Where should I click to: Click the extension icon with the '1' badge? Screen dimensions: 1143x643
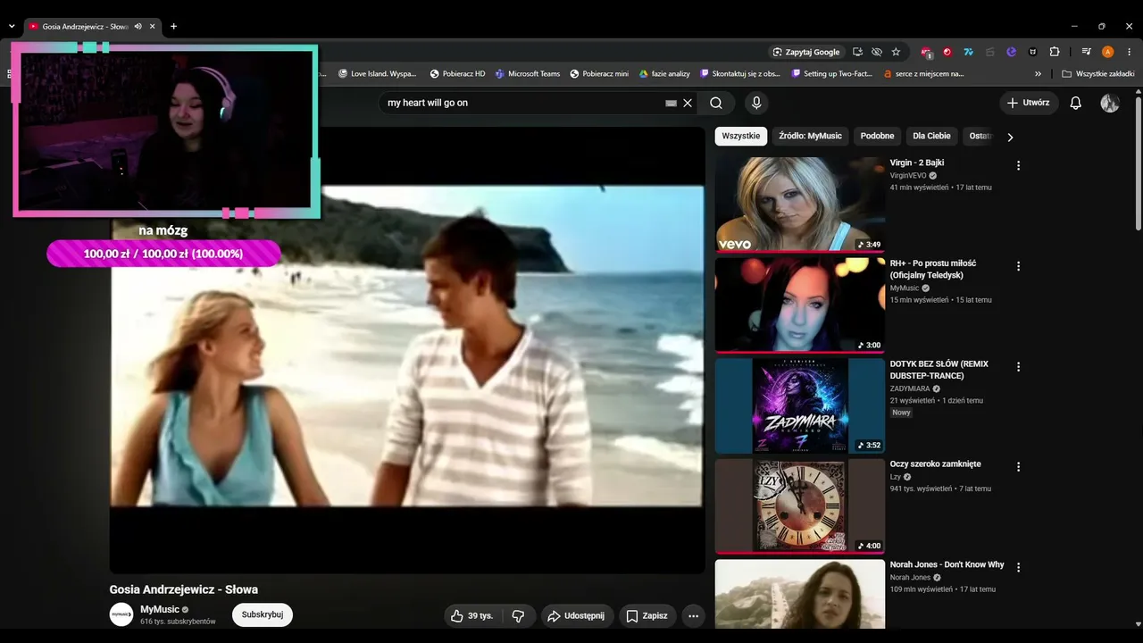[926, 52]
